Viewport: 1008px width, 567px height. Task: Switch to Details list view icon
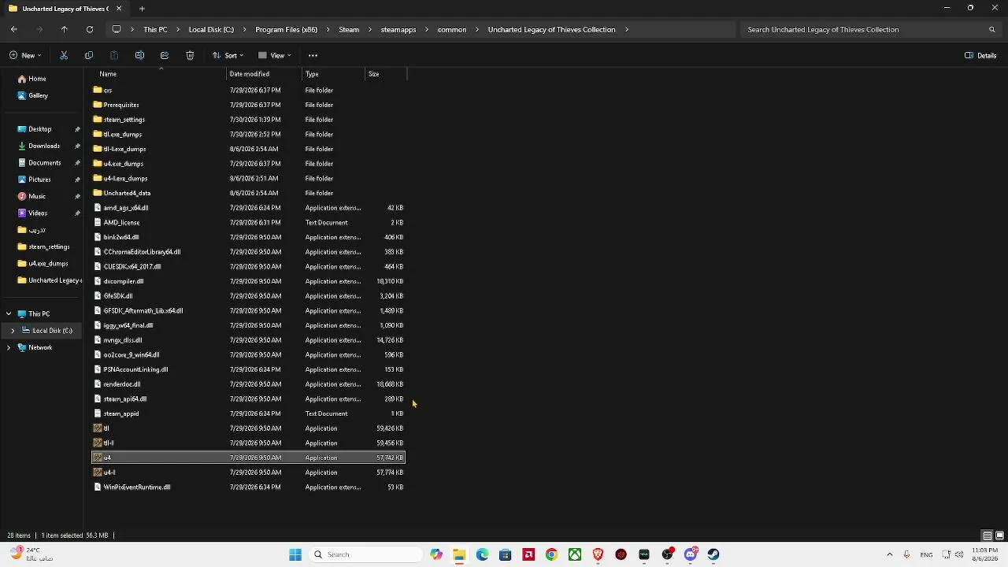click(x=987, y=535)
